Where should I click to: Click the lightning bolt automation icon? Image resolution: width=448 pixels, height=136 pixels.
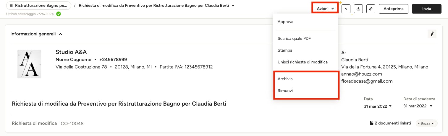pyautogui.click(x=346, y=9)
